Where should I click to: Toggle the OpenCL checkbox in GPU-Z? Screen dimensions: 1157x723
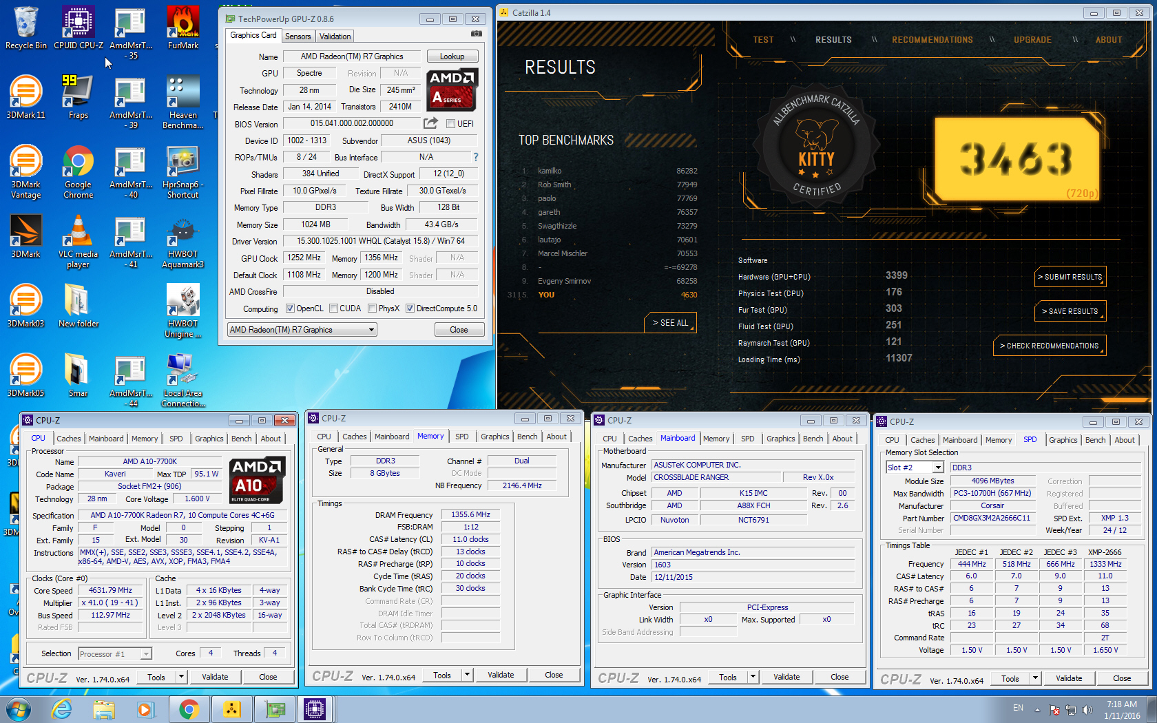290,308
